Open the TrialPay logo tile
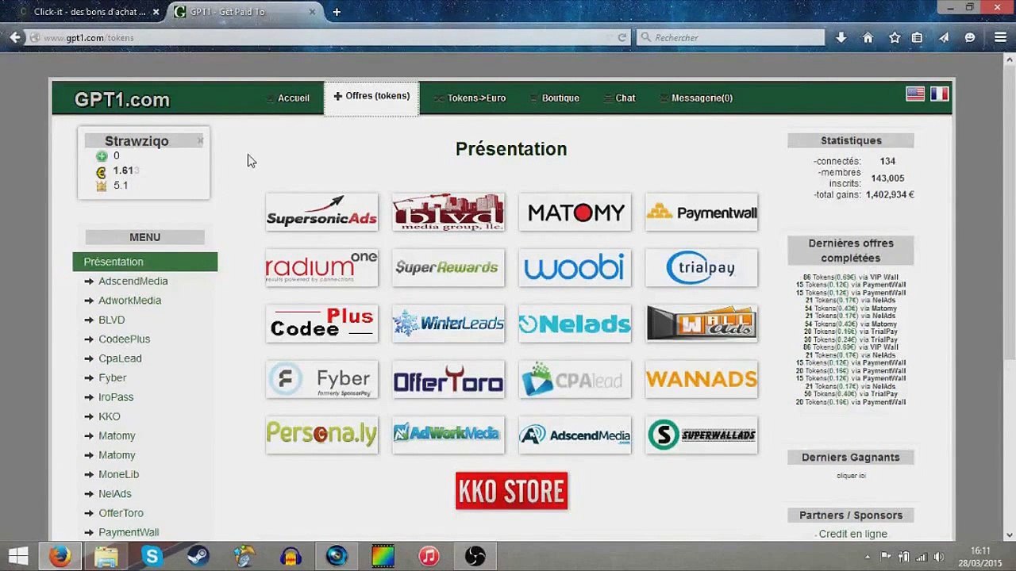1016x571 pixels. [x=702, y=267]
